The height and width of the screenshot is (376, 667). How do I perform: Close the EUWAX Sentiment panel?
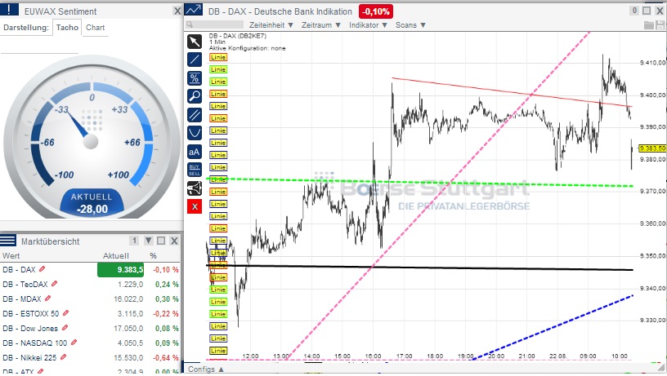[177, 11]
